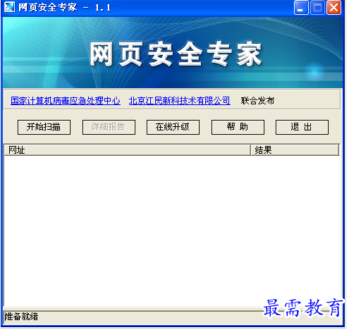Open 北京江民新科技术有限公司 link
The height and width of the screenshot is (330, 349).
[180, 101]
